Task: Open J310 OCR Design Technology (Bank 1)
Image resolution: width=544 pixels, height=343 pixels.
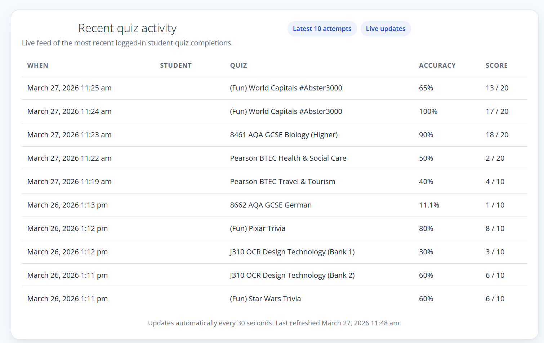Action: (x=292, y=252)
